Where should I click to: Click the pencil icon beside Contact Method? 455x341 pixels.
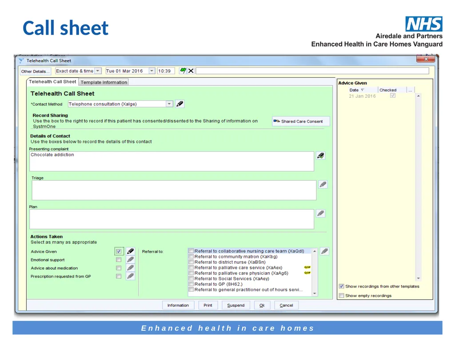[180, 104]
